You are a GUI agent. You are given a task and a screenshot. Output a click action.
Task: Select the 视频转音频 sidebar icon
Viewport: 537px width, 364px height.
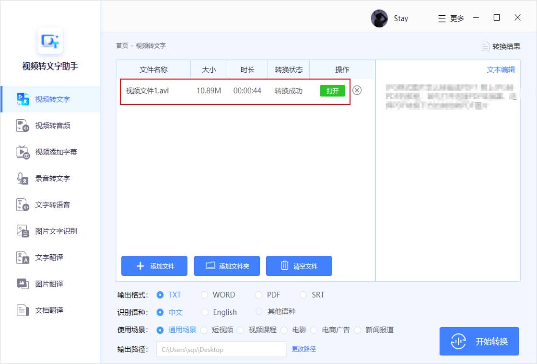coord(50,126)
